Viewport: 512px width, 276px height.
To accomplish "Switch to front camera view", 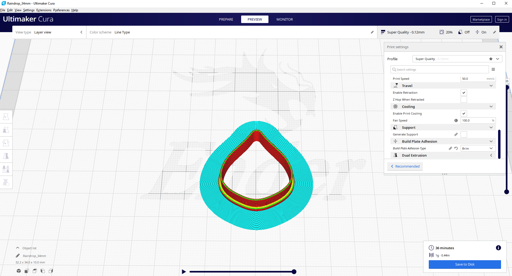I will tap(26, 271).
